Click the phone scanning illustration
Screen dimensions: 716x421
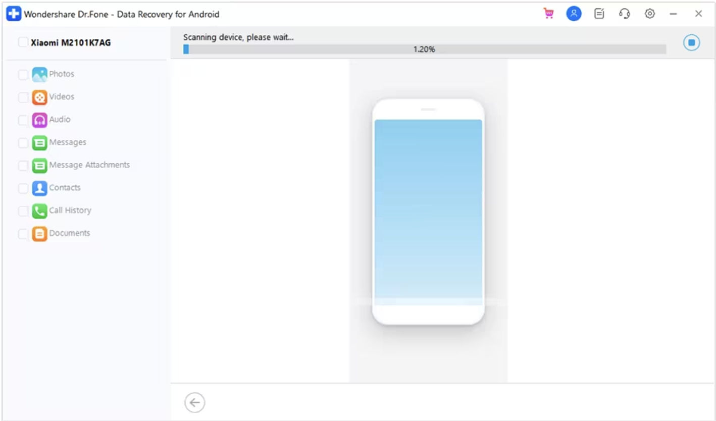(x=428, y=212)
